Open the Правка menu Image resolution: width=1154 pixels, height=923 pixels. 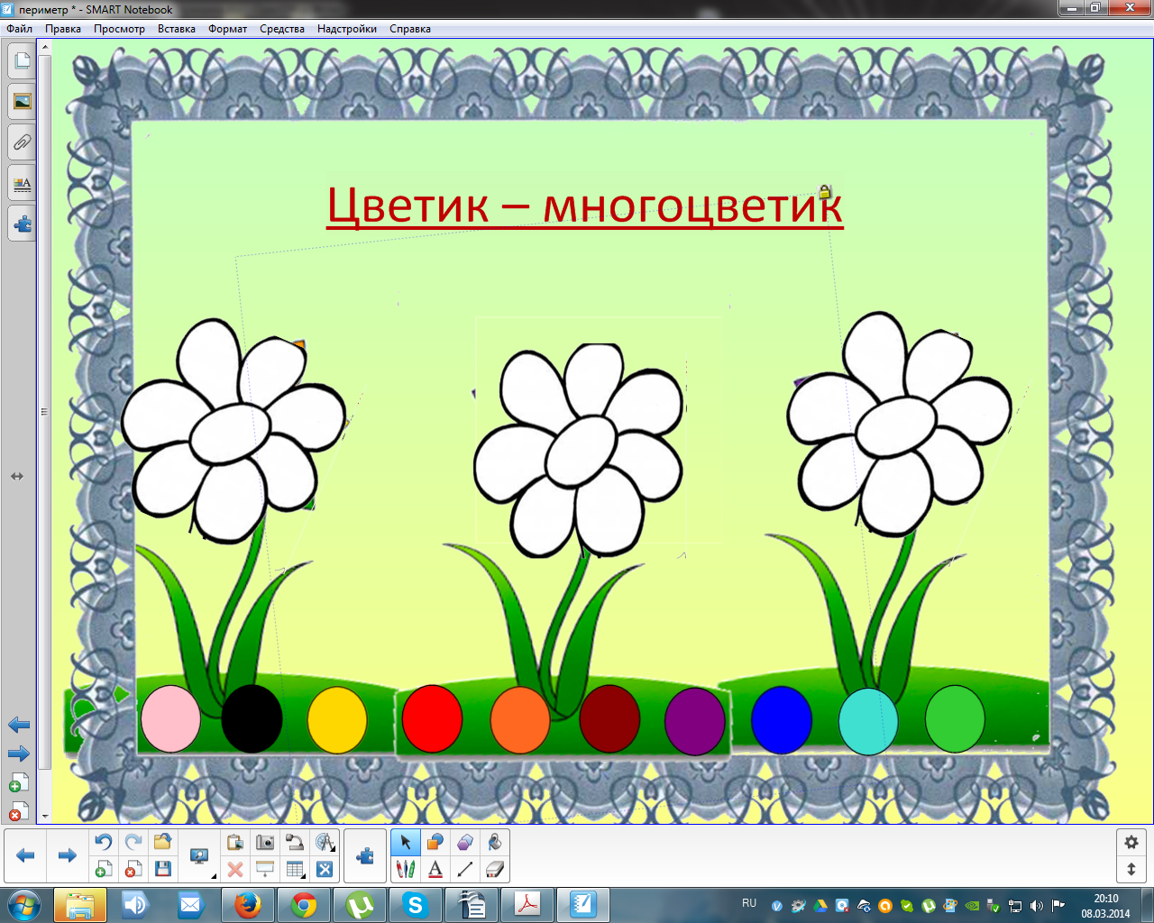pyautogui.click(x=63, y=29)
